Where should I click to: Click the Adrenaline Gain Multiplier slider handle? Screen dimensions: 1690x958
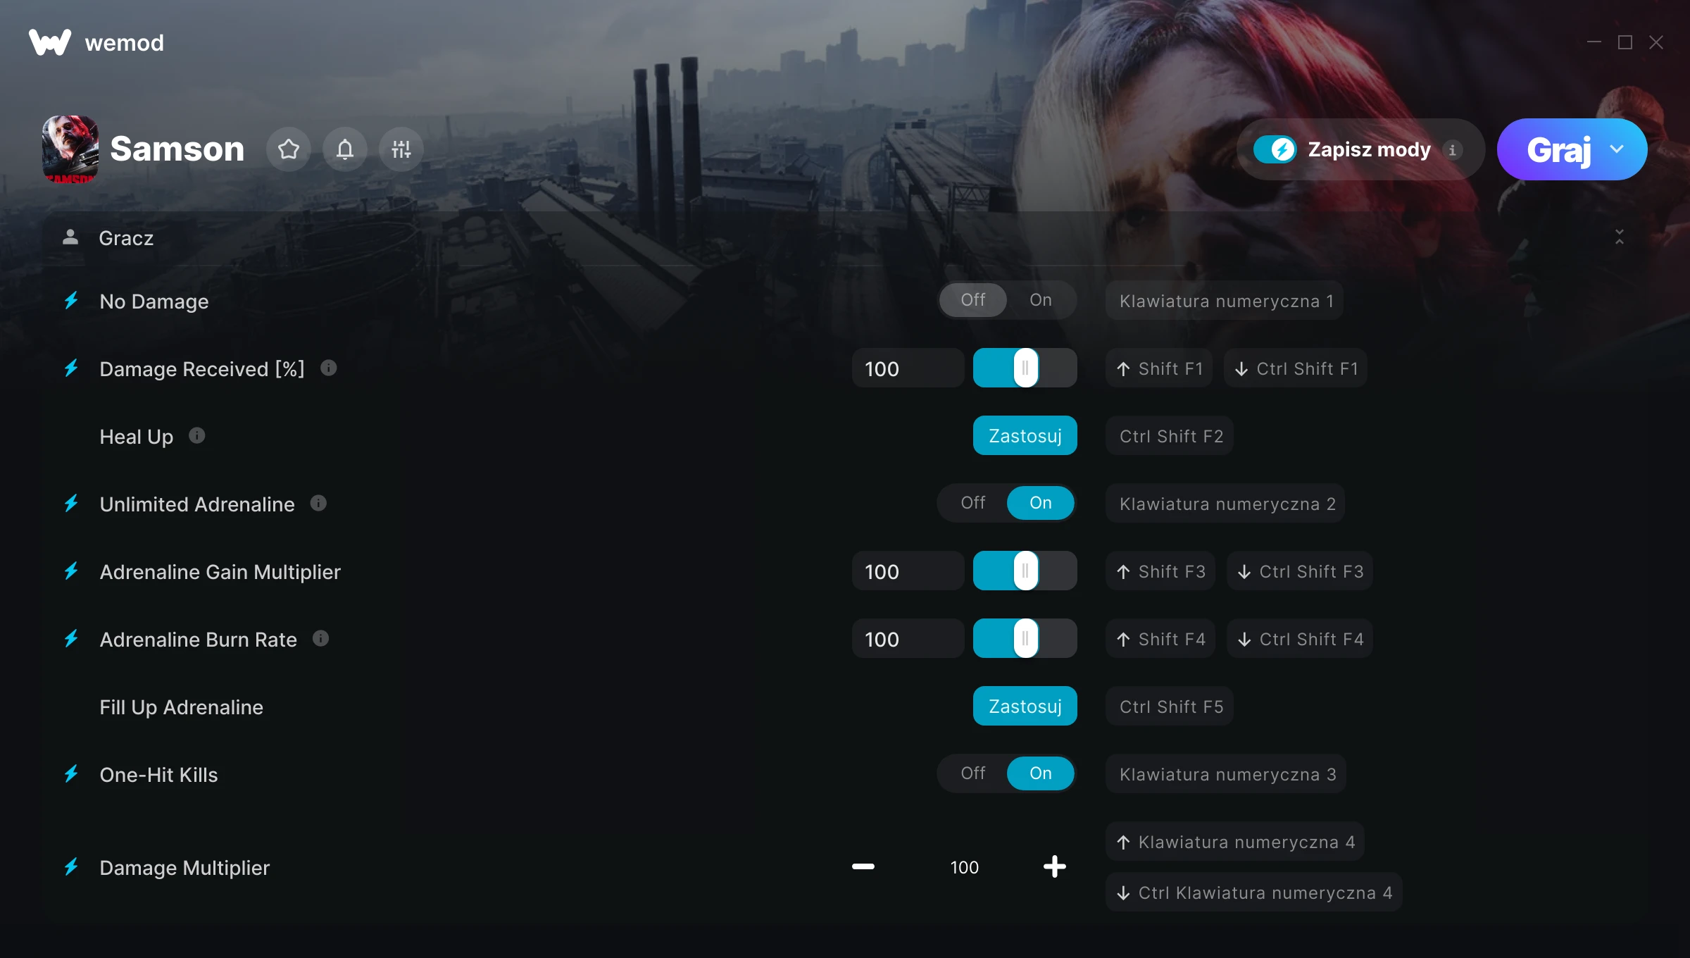tap(1026, 571)
